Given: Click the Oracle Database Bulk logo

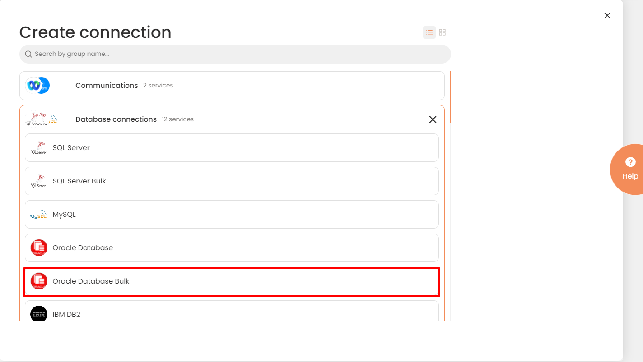Looking at the screenshot, I should point(39,281).
